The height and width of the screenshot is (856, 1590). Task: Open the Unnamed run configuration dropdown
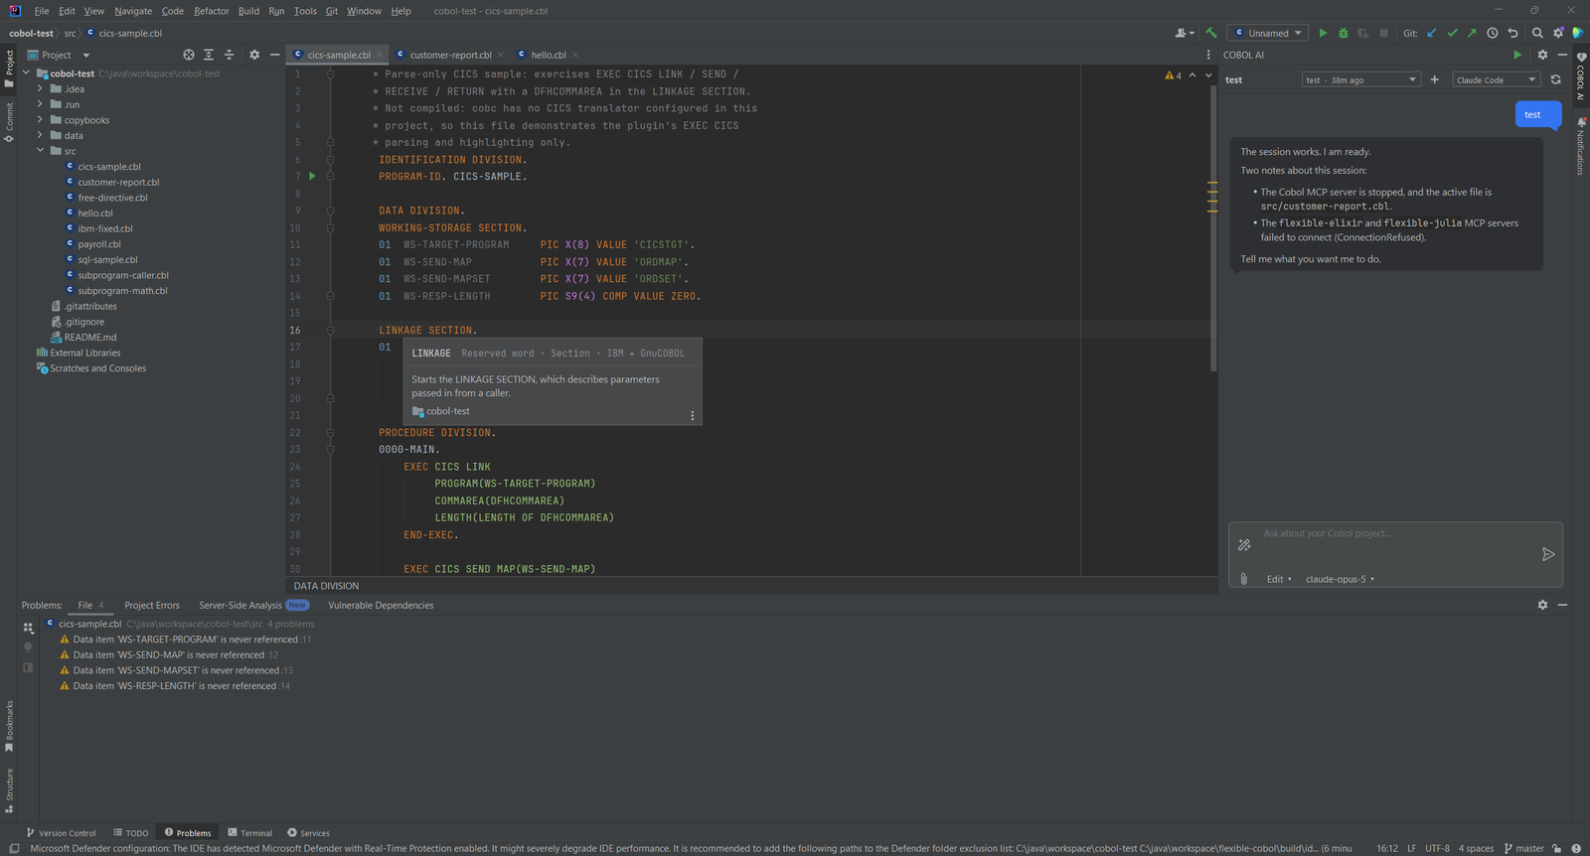1268,33
